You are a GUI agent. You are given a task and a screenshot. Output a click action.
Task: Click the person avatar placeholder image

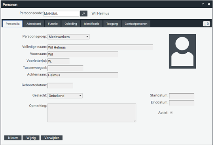coord(182,51)
